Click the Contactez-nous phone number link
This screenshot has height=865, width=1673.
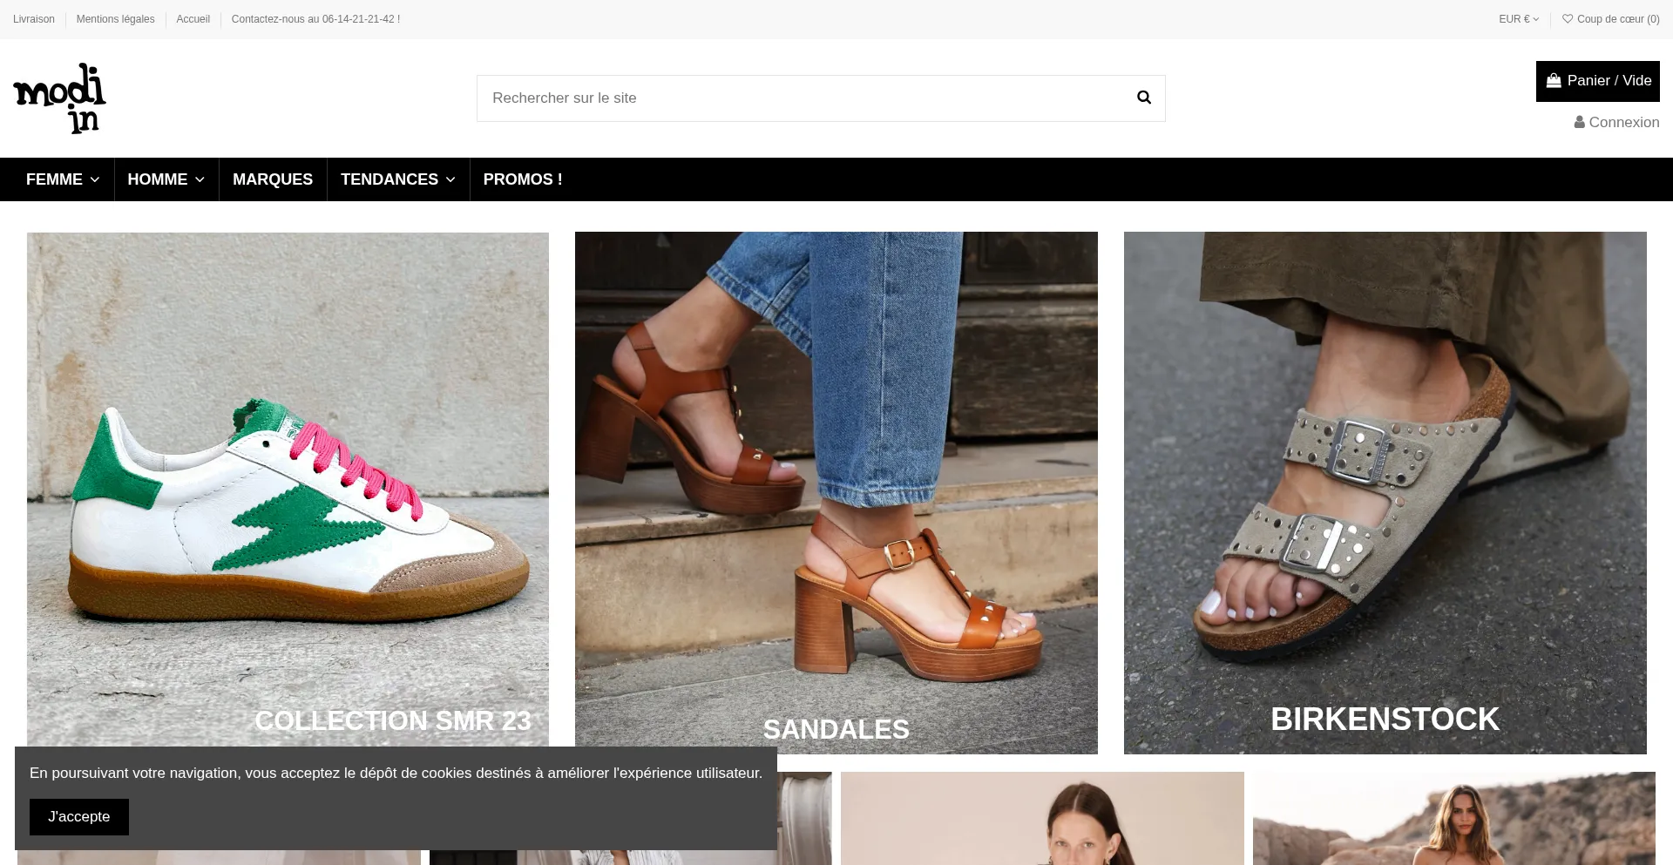tap(315, 19)
